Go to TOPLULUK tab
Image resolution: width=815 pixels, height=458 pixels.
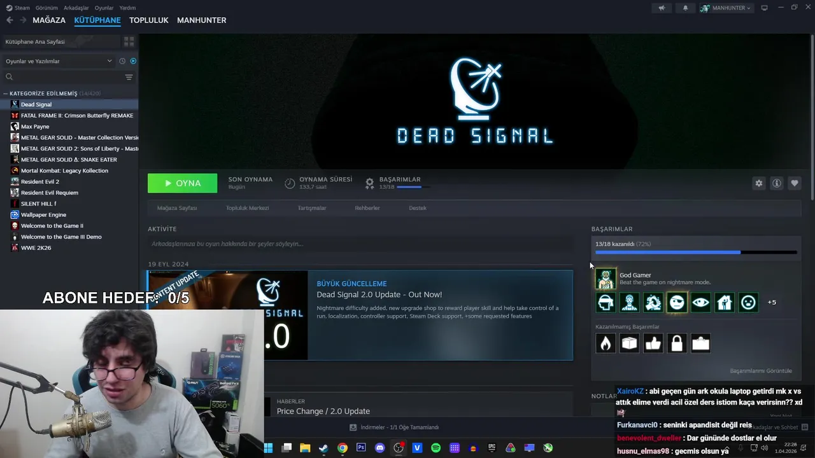coord(149,20)
